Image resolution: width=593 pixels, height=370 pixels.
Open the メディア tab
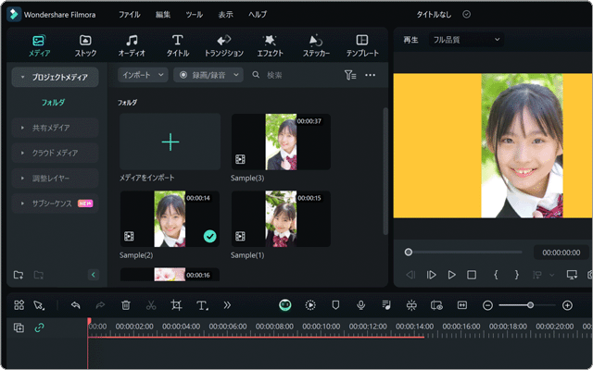pos(39,45)
